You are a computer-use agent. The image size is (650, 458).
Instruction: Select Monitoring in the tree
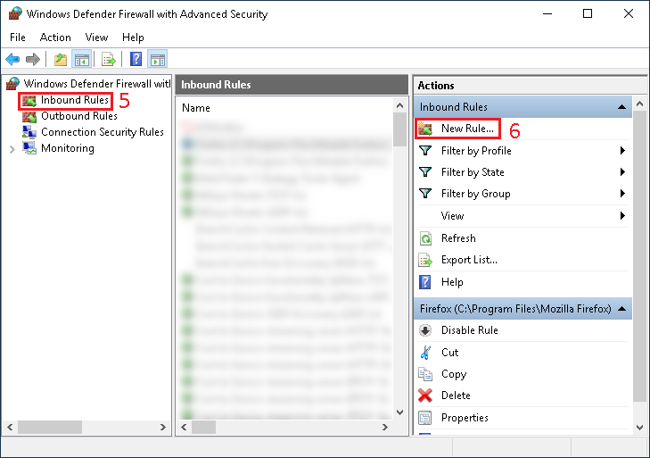pyautogui.click(x=68, y=148)
